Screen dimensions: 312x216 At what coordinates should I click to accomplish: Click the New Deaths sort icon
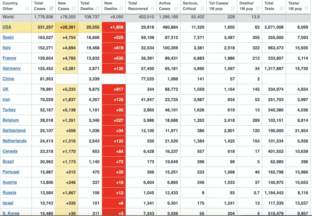pos(122,9)
